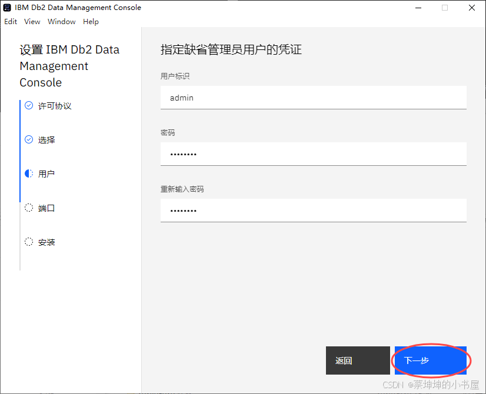Click the 指定缺省管理员用户的凭证 heading

tap(231, 49)
